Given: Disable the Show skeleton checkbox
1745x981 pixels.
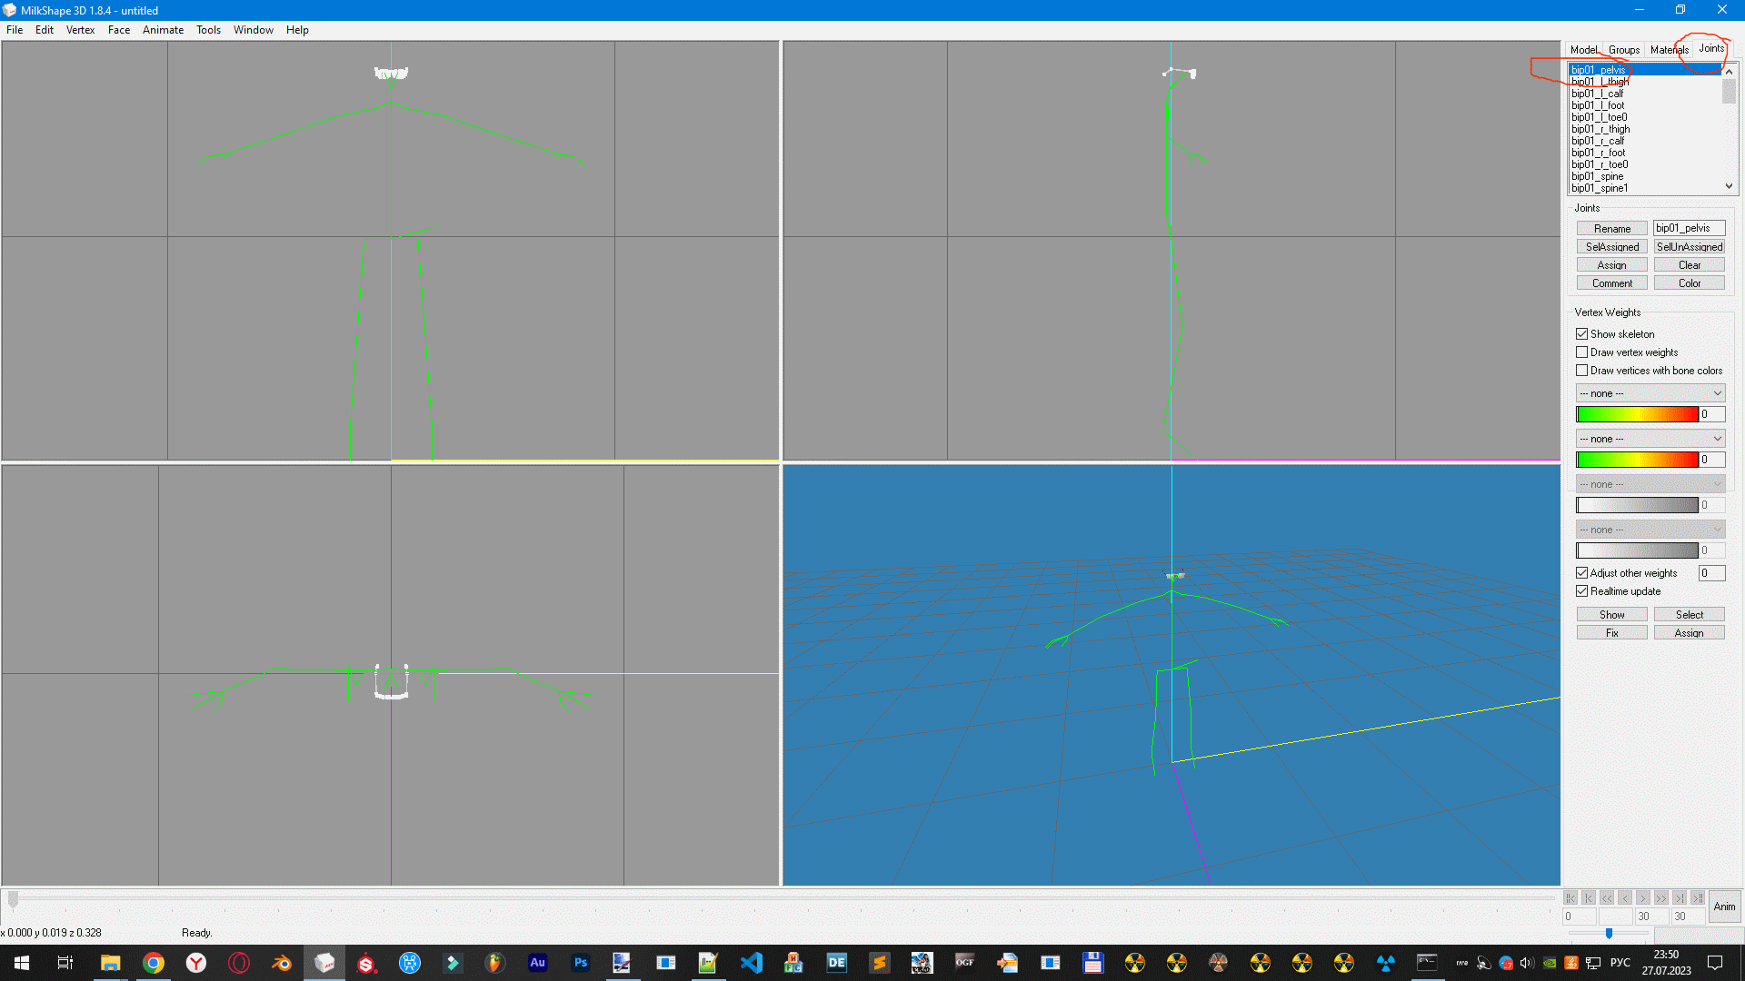Looking at the screenshot, I should click(x=1582, y=334).
